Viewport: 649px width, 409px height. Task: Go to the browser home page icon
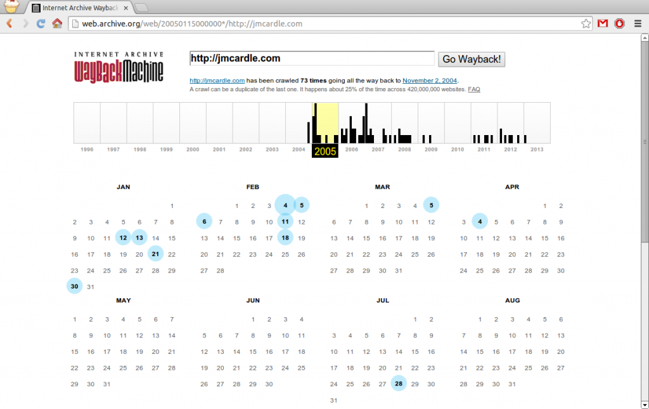pyautogui.click(x=57, y=23)
